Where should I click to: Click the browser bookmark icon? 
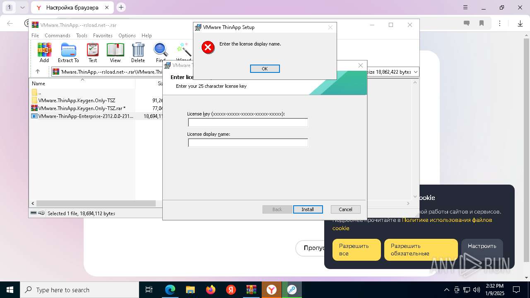(x=482, y=24)
